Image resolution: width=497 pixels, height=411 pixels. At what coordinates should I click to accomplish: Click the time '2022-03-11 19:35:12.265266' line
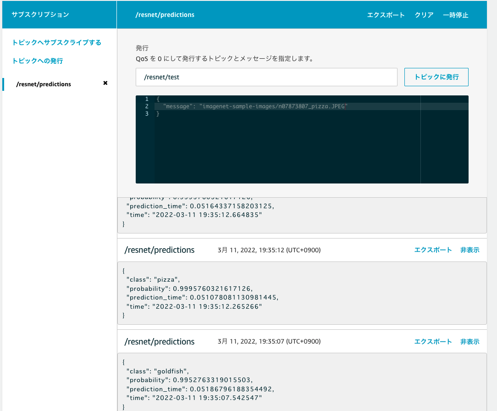click(x=194, y=307)
